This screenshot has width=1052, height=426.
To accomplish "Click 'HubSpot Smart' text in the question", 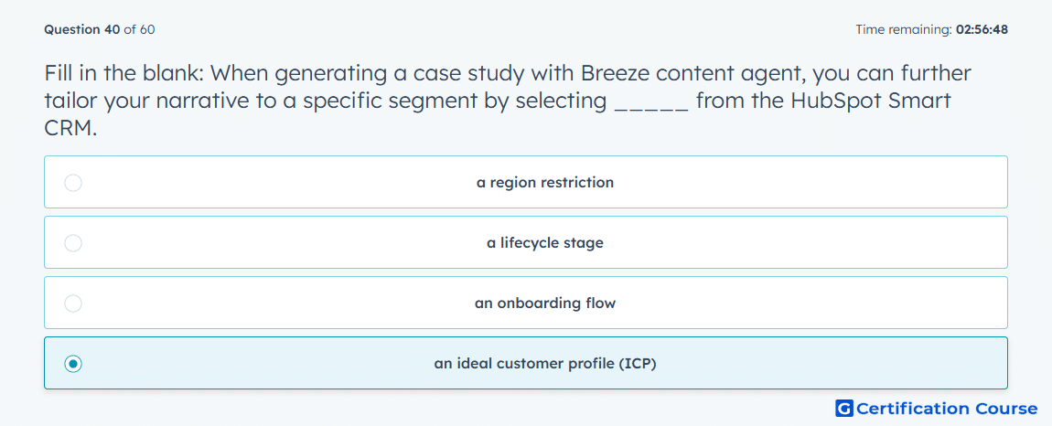I will point(870,102).
